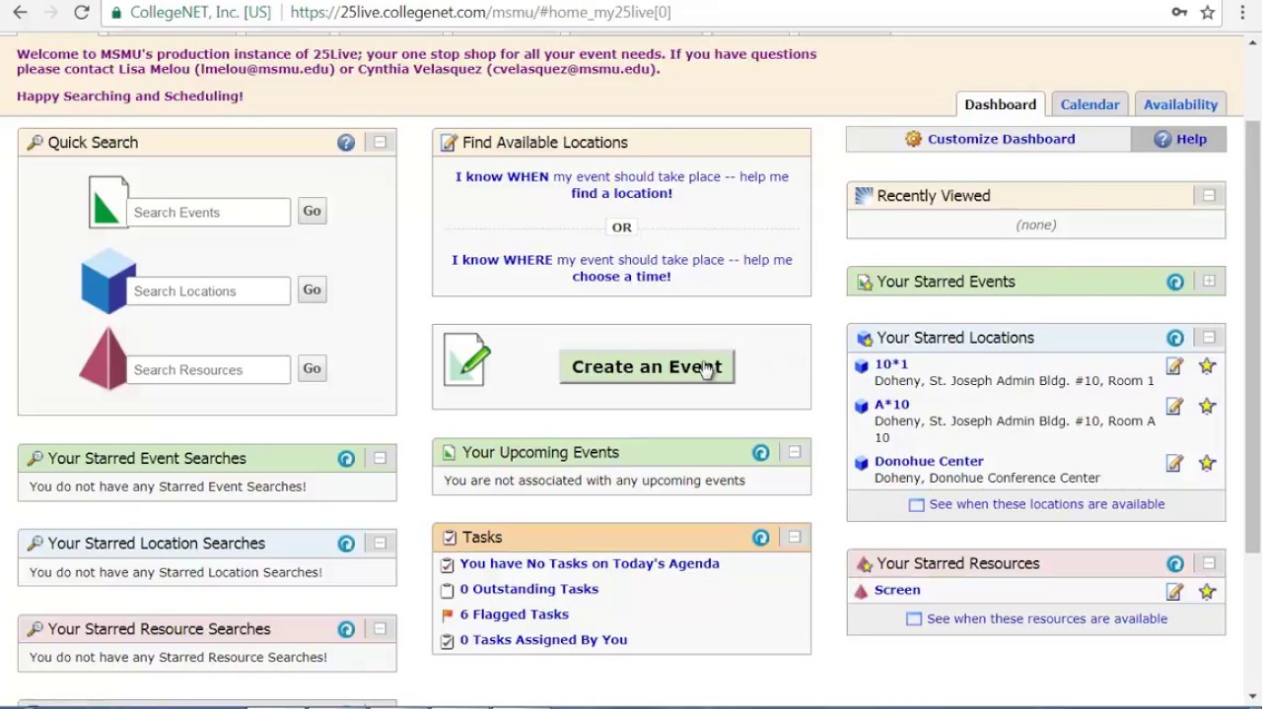The image size is (1262, 709).
Task: Refresh the Tasks panel
Action: coord(760,538)
